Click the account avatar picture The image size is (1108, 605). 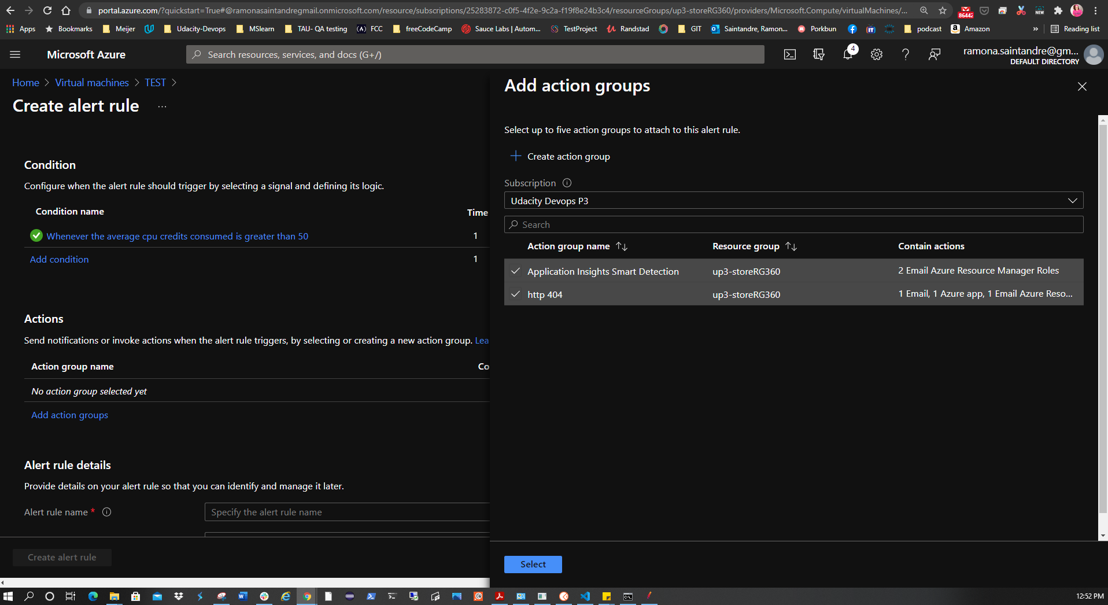click(x=1094, y=55)
